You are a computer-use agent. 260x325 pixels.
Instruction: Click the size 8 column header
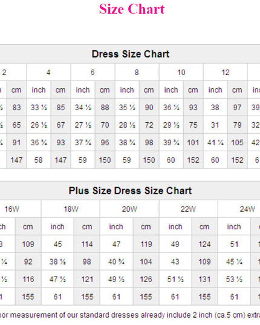[137, 72]
